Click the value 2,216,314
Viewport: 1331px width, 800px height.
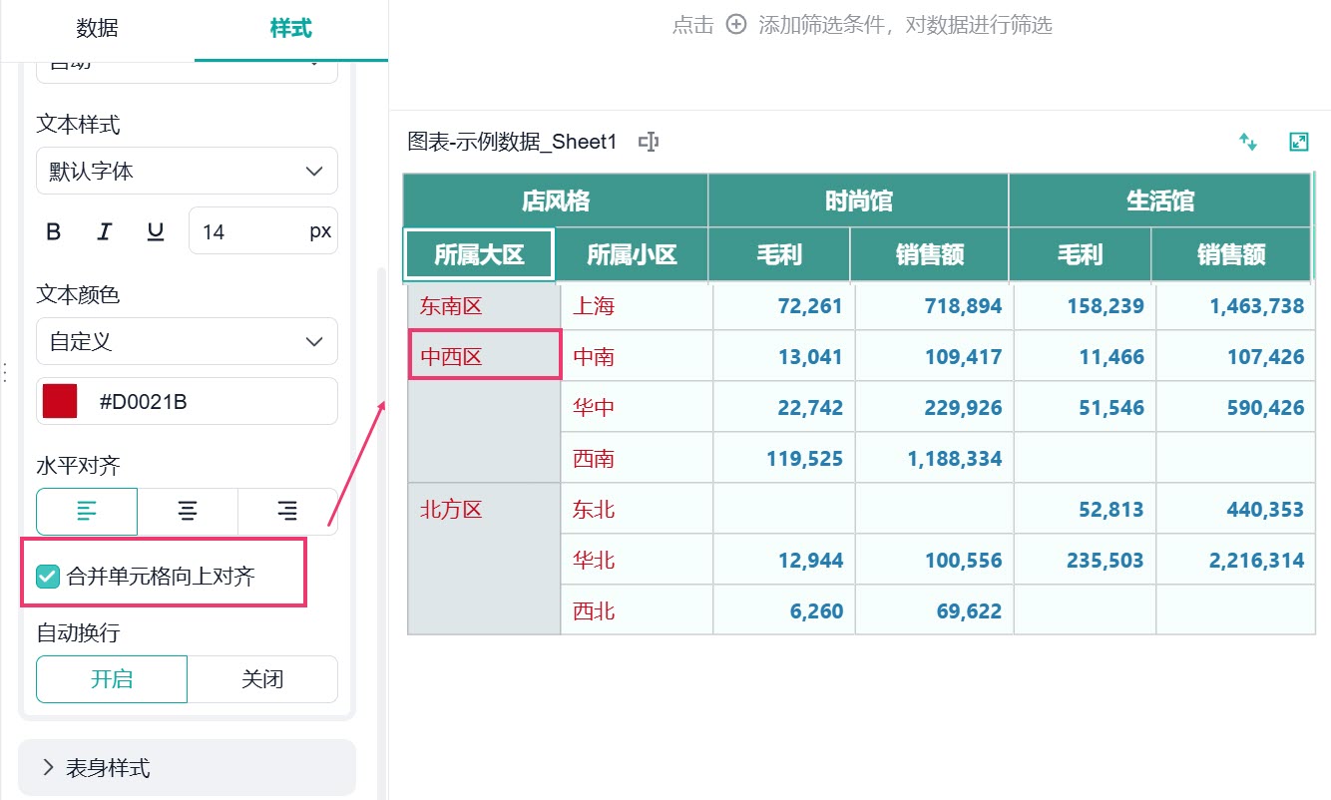click(x=1256, y=561)
